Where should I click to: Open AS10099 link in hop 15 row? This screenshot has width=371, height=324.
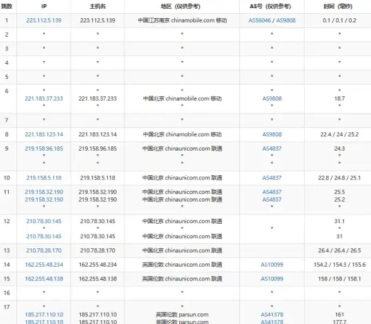pos(272,279)
